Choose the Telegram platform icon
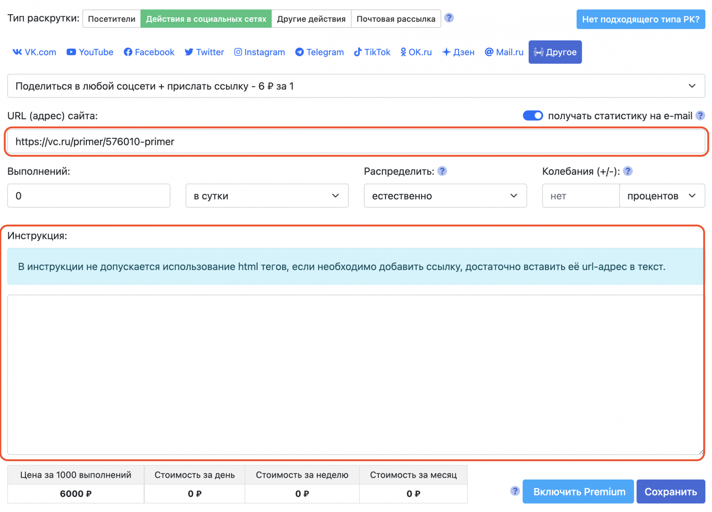The image size is (712, 512). (x=320, y=52)
